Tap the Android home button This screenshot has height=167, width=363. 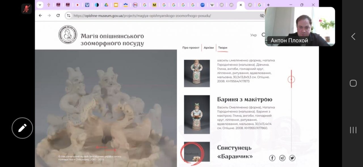coord(353,83)
